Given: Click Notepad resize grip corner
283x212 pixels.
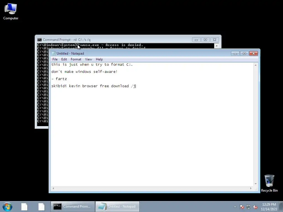Looking at the screenshot, I should 256,189.
